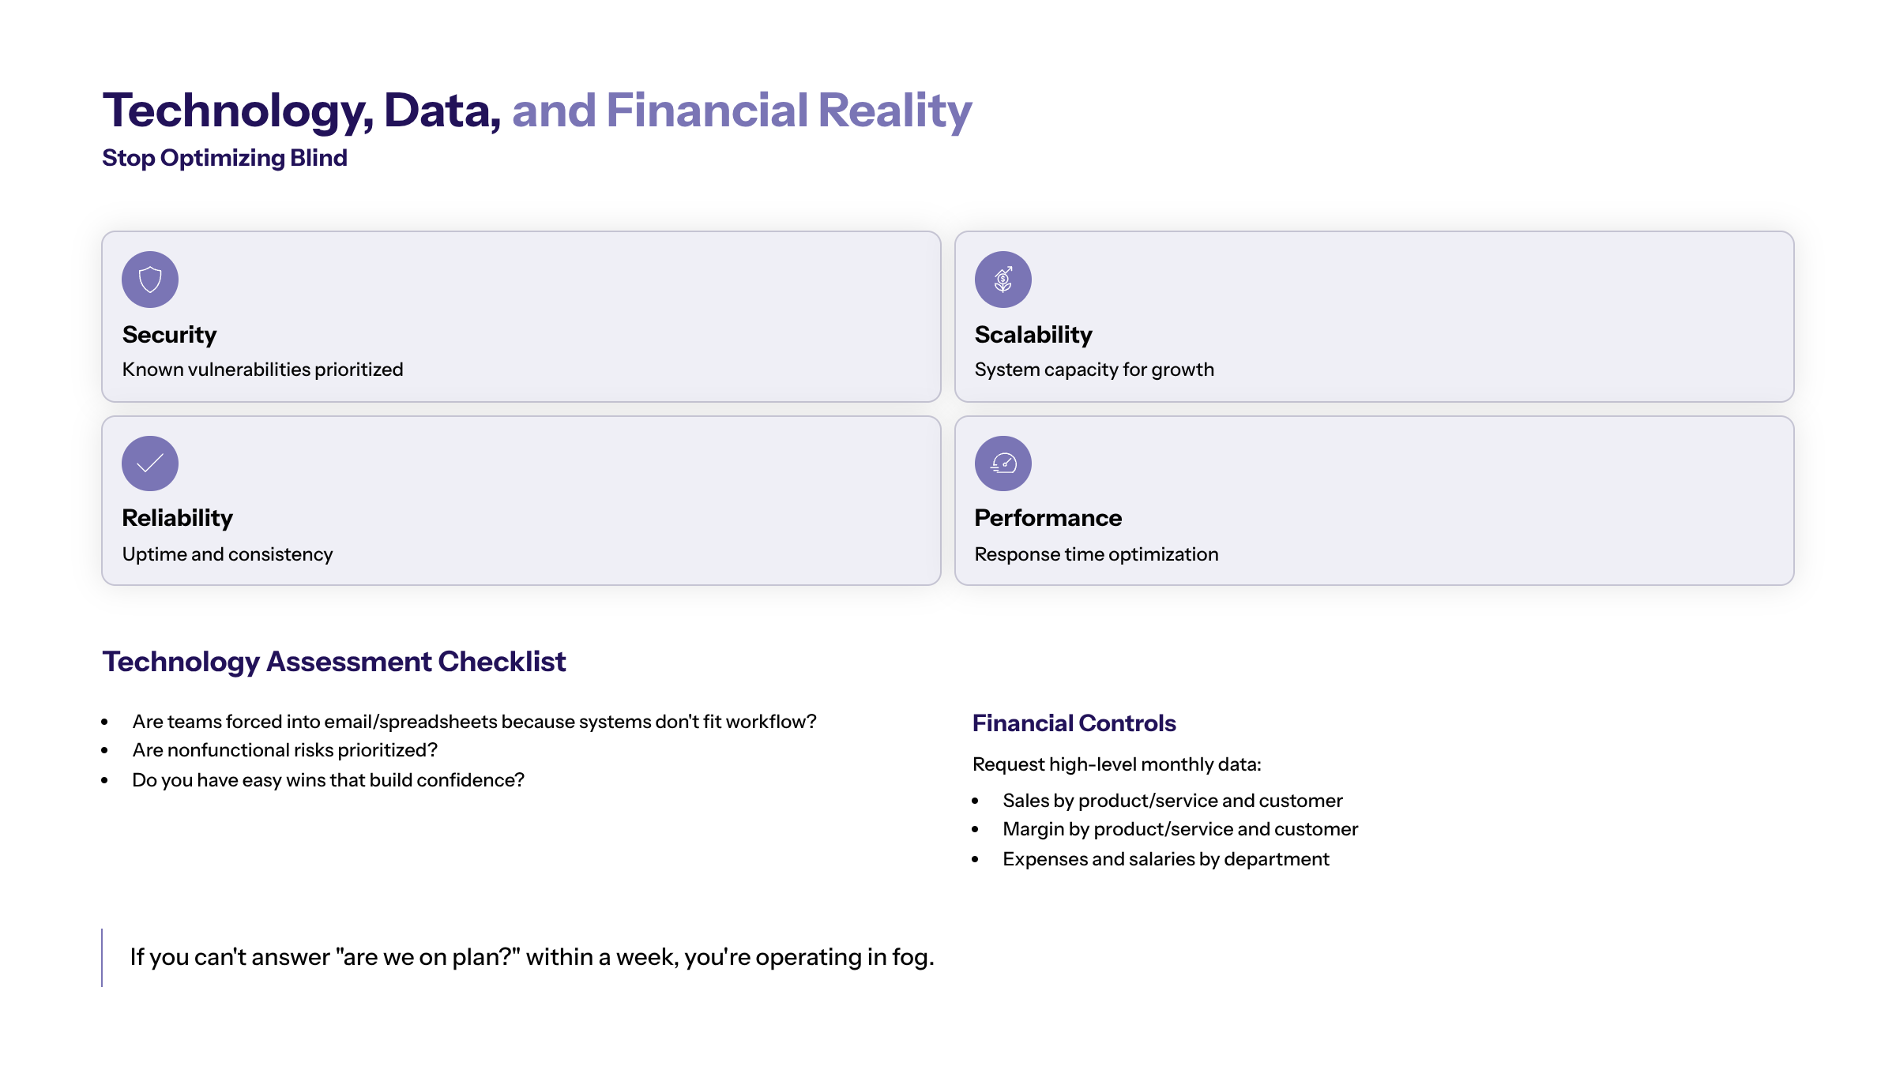Click the shield icon in the Security card
The image size is (1896, 1066).
click(150, 280)
